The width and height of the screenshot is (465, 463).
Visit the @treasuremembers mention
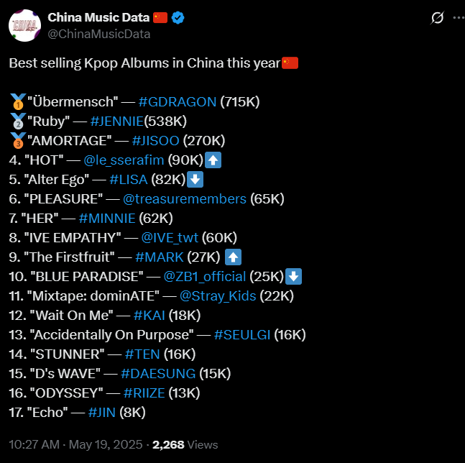(x=185, y=198)
